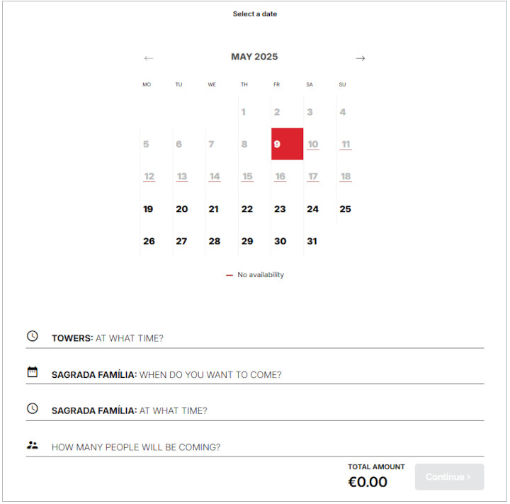Select May 19 on the calendar
Viewport: 510px width, 504px height.
point(148,209)
